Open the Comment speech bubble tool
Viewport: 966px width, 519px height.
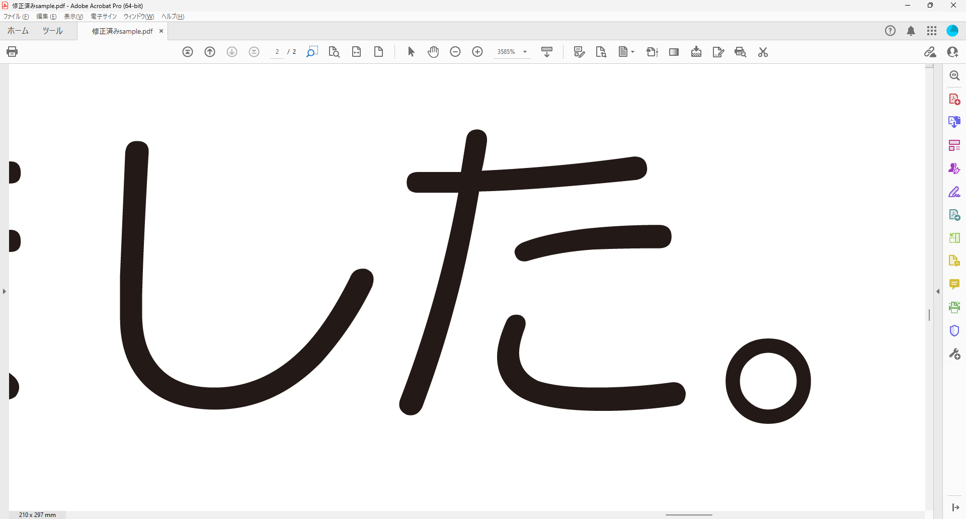[954, 284]
